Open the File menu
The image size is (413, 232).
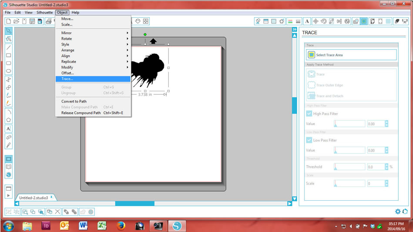tap(8, 12)
